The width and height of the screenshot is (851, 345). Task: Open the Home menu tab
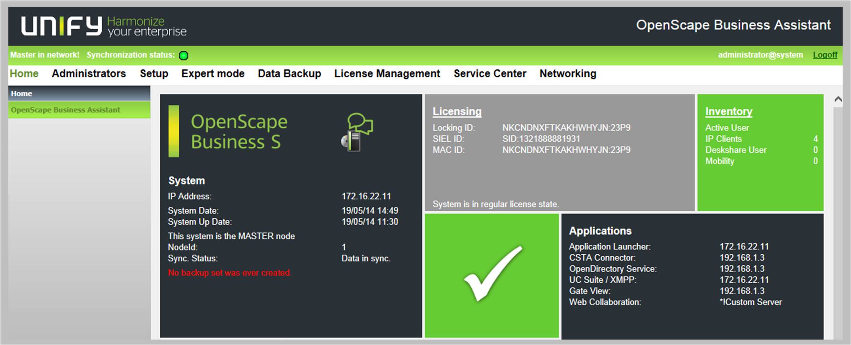(x=24, y=74)
